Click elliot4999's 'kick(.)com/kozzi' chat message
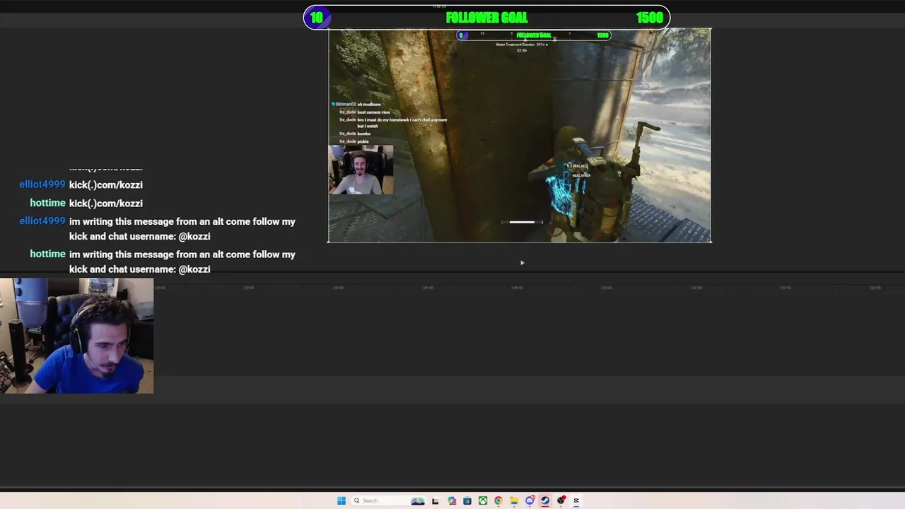 (106, 185)
